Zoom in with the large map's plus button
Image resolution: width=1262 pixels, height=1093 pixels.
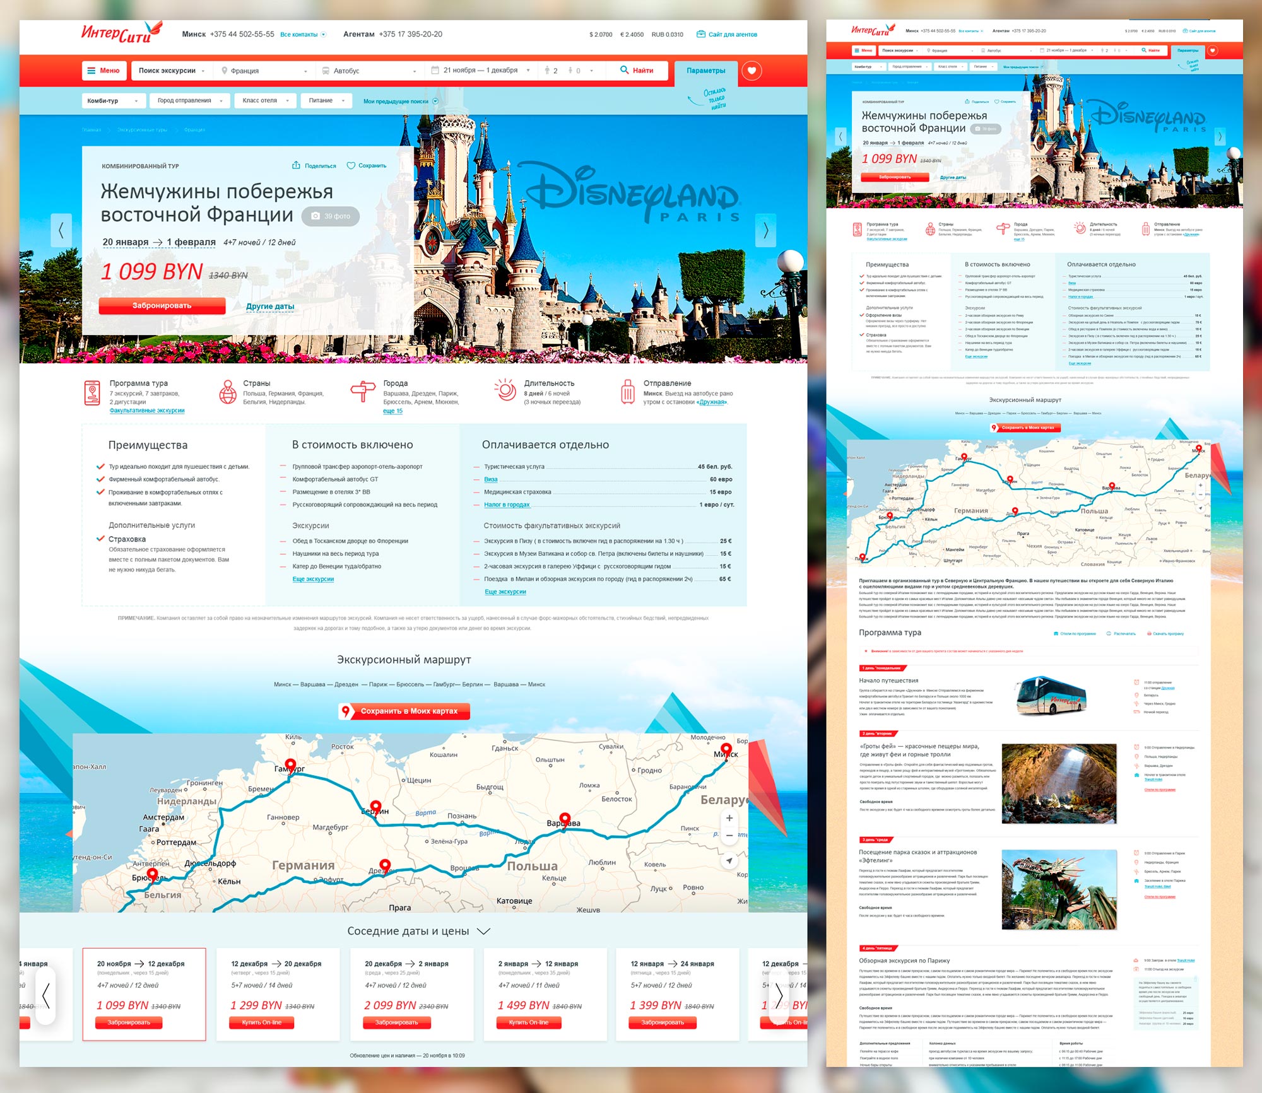click(x=729, y=818)
